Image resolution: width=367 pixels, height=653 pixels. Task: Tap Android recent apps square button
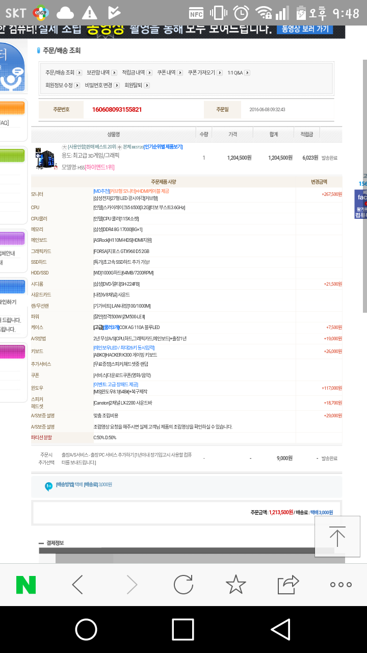[183, 630]
